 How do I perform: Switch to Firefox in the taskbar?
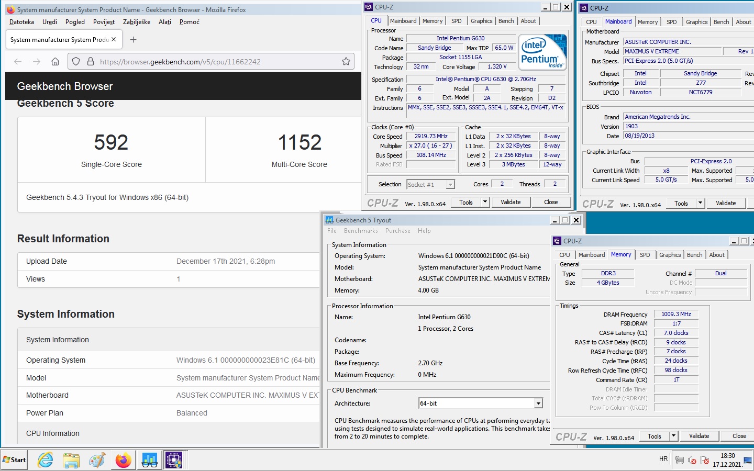click(123, 460)
